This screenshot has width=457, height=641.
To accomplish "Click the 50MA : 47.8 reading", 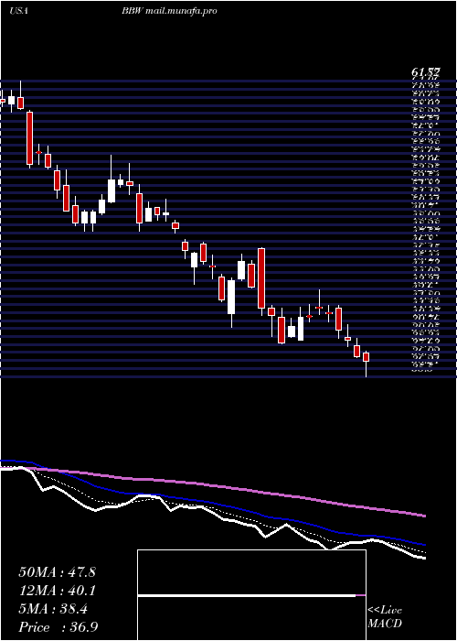I will tap(57, 572).
